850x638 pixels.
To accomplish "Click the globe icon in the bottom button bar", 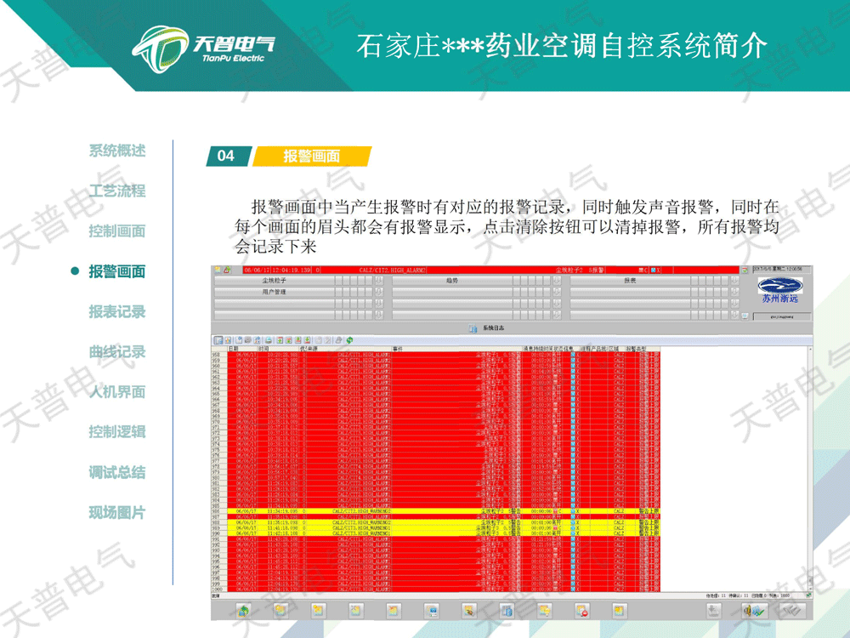I will pyautogui.click(x=243, y=611).
